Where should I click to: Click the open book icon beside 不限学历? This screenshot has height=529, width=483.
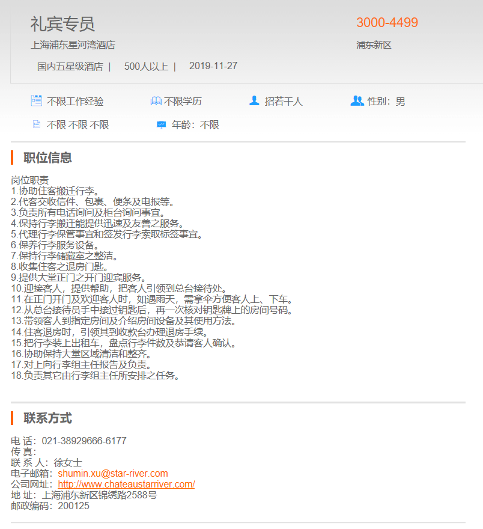(x=156, y=101)
